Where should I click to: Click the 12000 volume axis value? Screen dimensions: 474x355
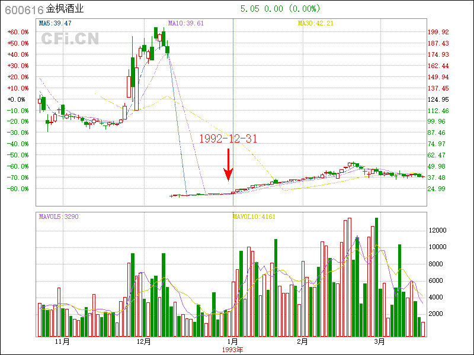(438, 230)
